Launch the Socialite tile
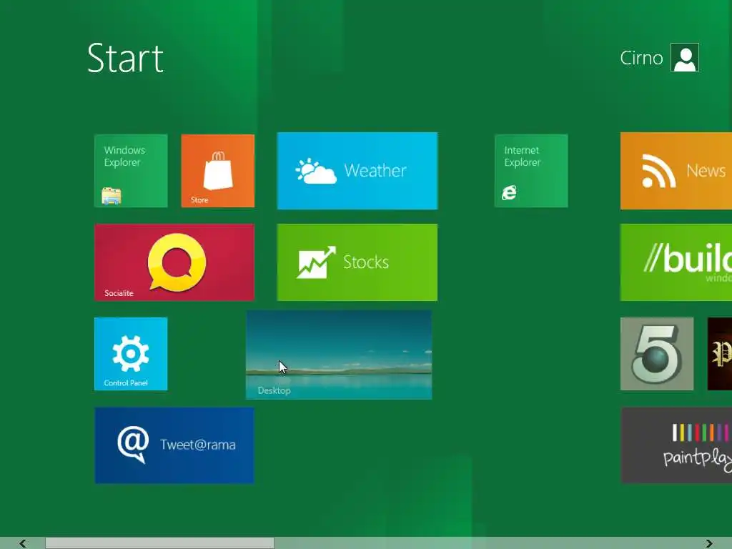This screenshot has width=732, height=549. (x=174, y=262)
